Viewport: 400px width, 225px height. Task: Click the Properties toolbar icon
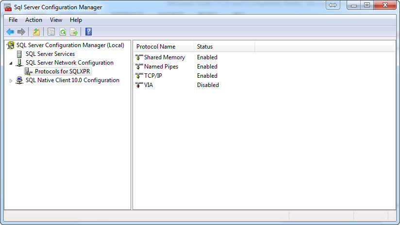(51, 32)
